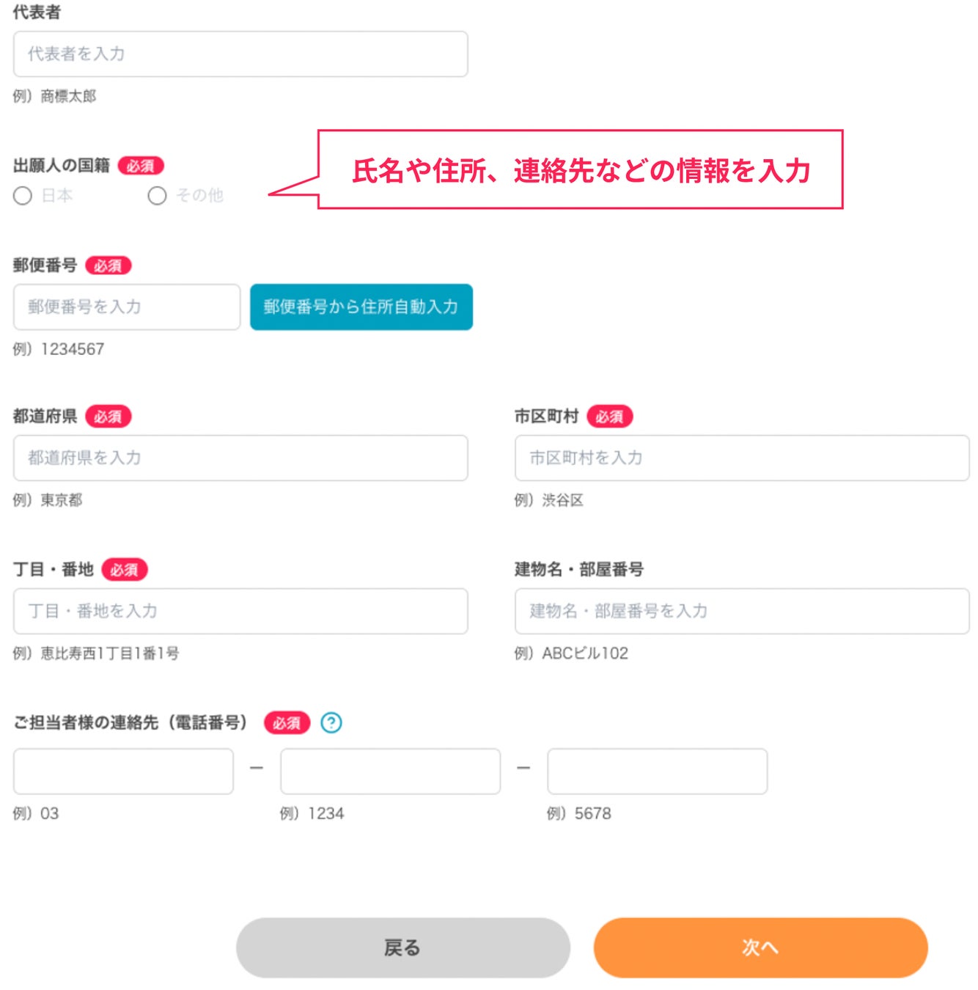This screenshot has width=978, height=990.
Task: Click the 必須 badge next to 市区町村
Action: point(609,417)
